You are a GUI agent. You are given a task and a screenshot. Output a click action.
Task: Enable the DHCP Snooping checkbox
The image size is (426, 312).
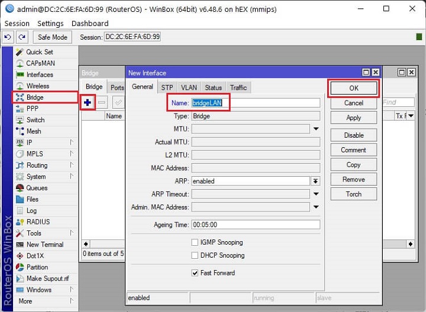(195, 255)
